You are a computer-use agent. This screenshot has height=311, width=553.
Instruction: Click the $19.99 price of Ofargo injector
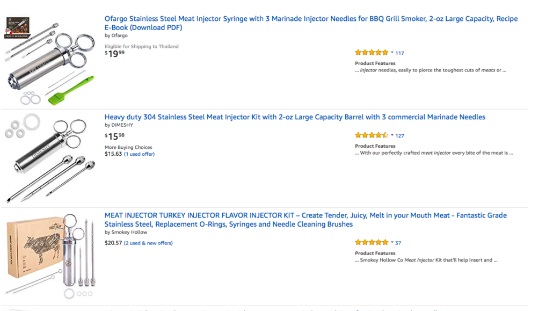click(x=114, y=54)
